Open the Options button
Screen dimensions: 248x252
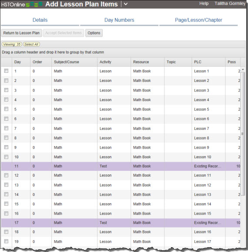coord(94,33)
